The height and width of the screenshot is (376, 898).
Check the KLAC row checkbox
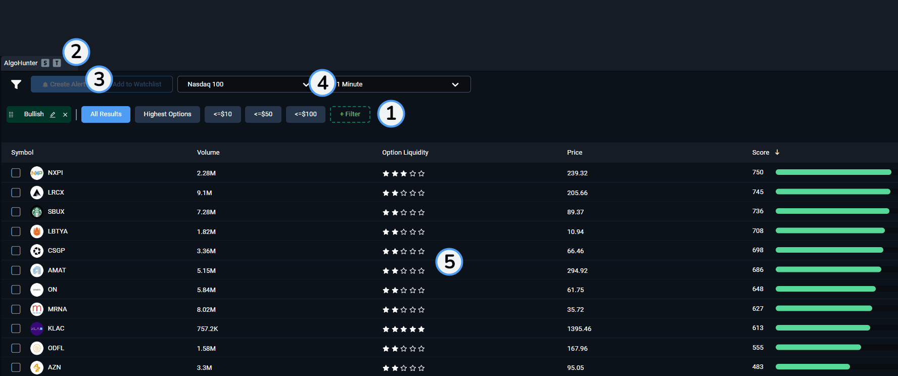coord(16,328)
